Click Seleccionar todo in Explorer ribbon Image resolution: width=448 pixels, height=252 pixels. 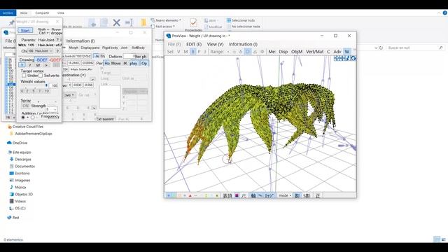click(241, 20)
